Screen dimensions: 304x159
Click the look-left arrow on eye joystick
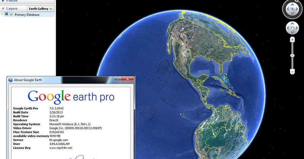(x=288, y=9)
